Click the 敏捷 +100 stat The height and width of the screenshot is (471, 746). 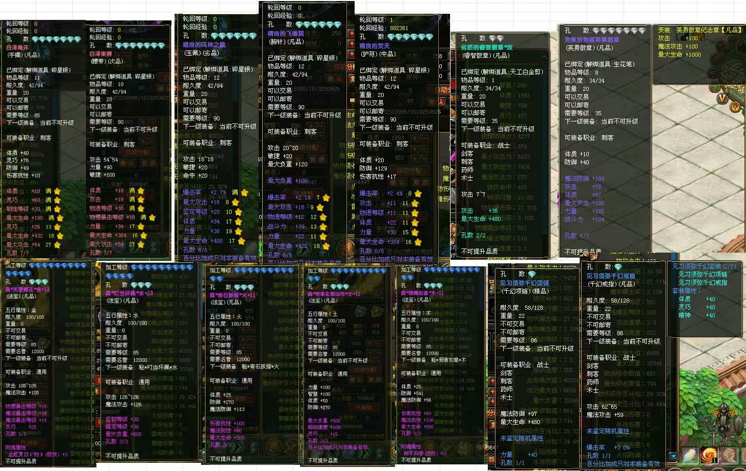click(x=103, y=175)
